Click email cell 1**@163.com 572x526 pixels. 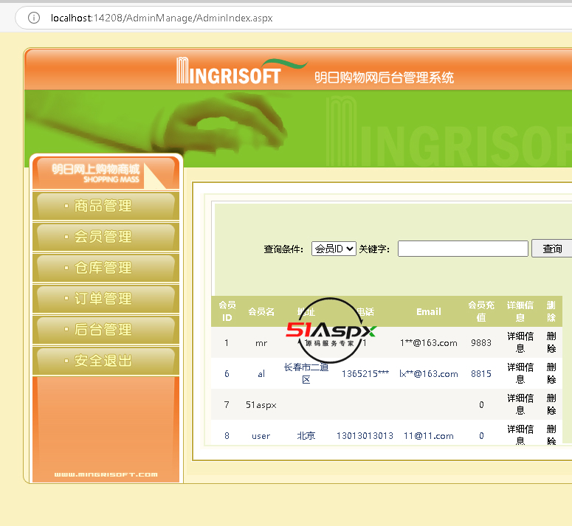tap(428, 342)
